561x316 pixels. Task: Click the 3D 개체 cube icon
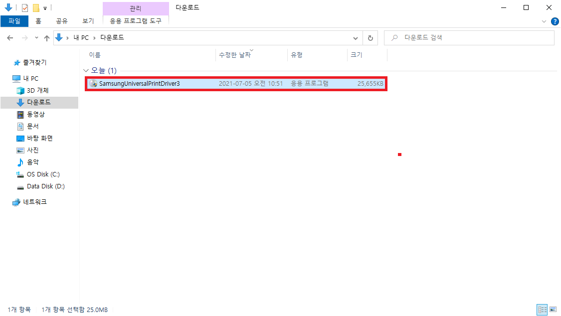tap(20, 90)
